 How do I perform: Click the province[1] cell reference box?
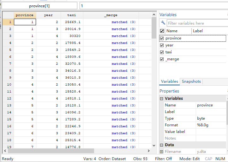[39, 6]
